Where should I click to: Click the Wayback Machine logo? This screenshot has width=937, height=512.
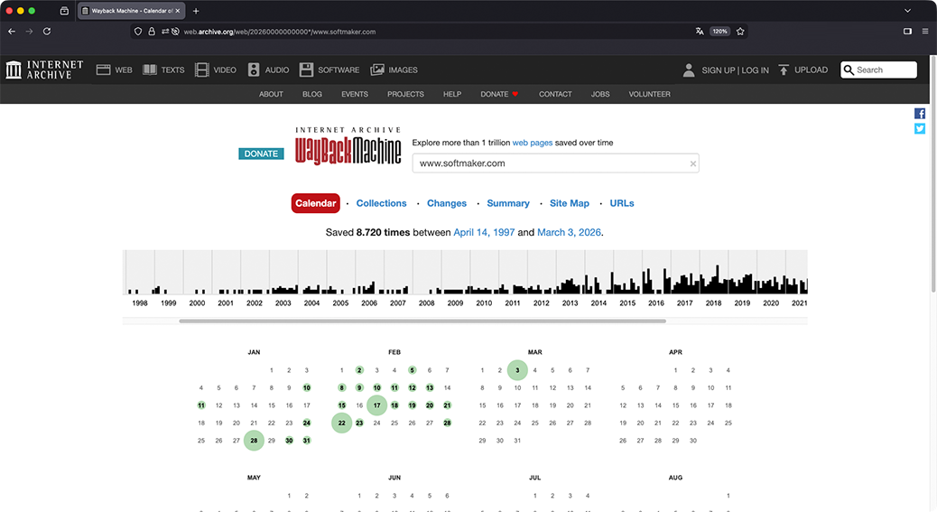348,147
